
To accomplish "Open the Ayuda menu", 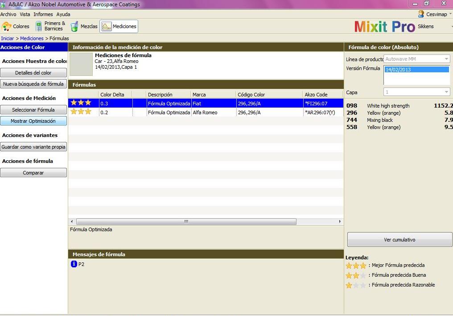I will pos(63,14).
